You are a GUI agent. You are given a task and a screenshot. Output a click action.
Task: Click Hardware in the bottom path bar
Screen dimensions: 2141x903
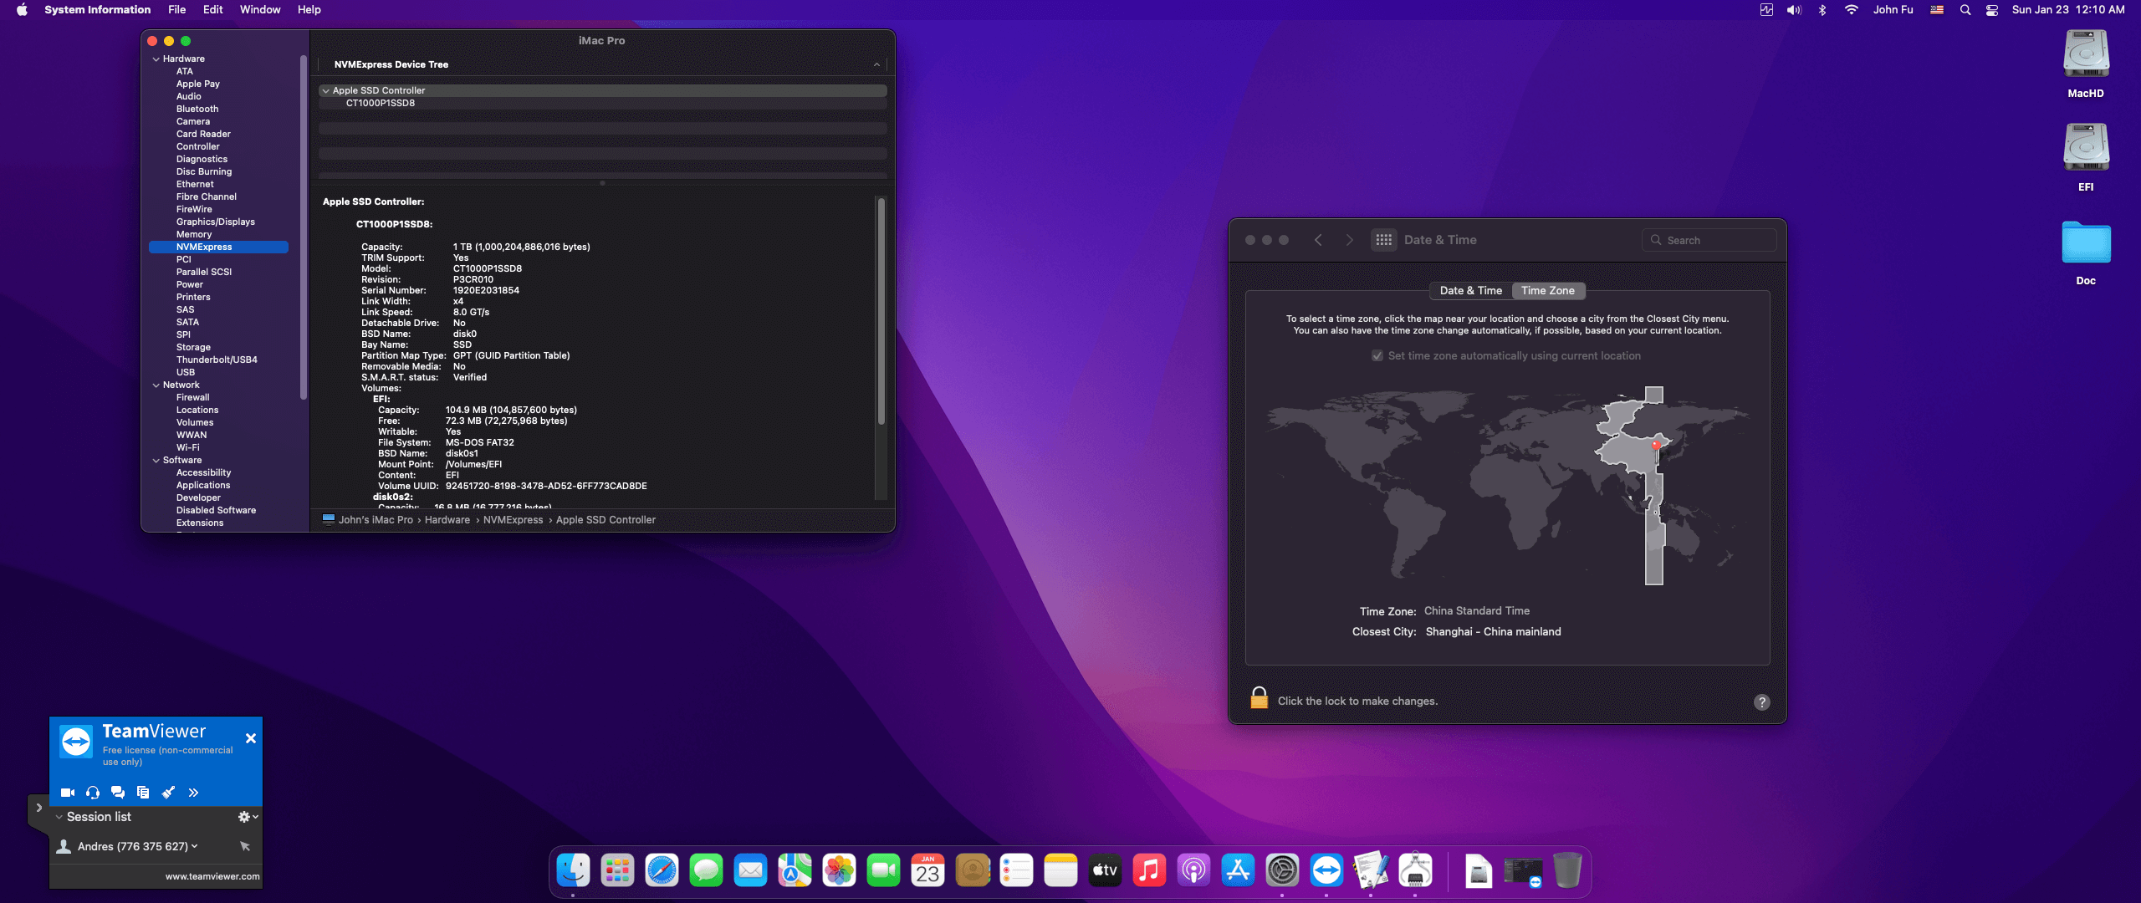pos(447,520)
